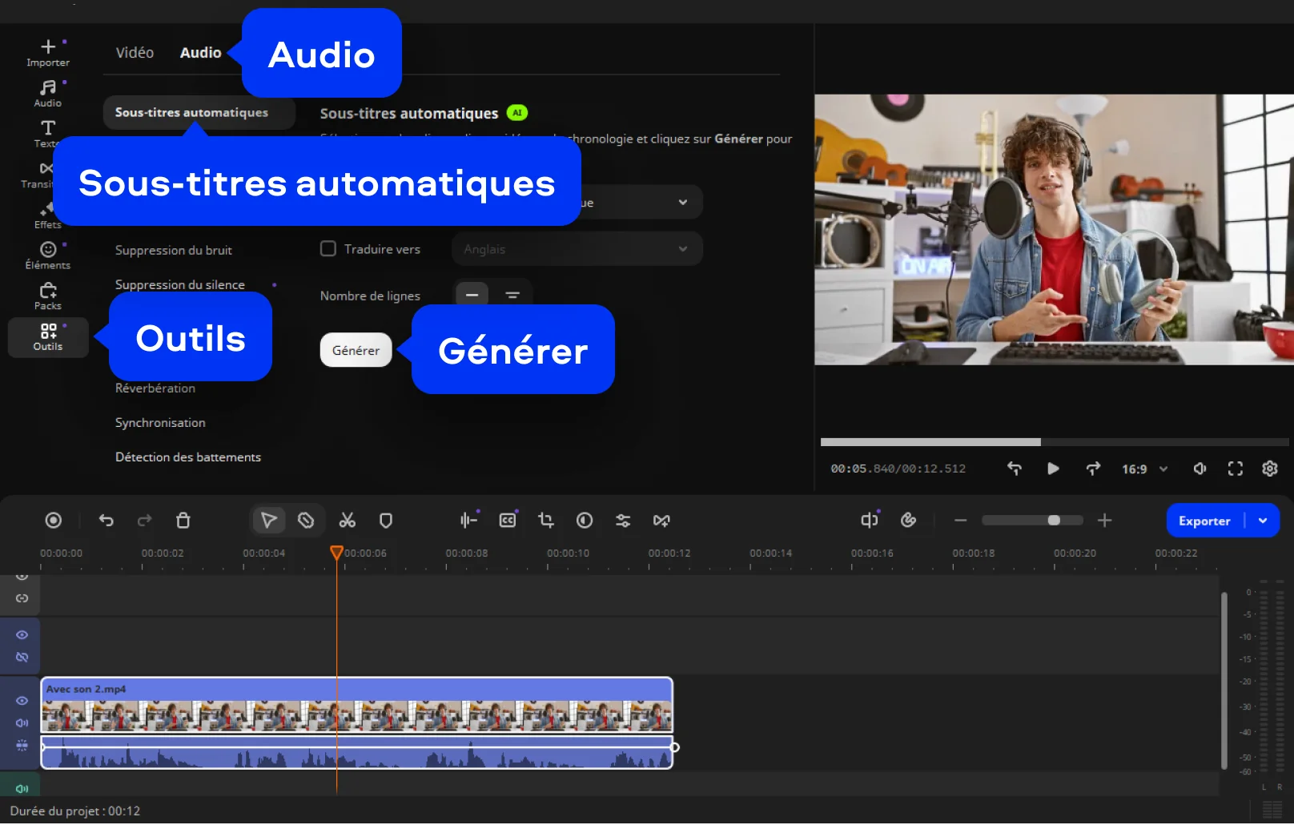Adjust the timeline zoom slider handle
Screen dimensions: 1294x833
coord(1054,521)
